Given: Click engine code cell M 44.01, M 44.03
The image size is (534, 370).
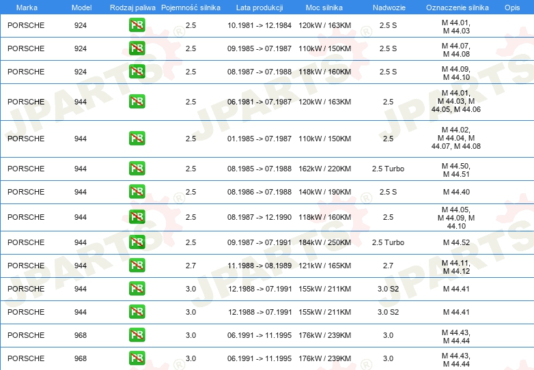Looking at the screenshot, I should point(456,27).
